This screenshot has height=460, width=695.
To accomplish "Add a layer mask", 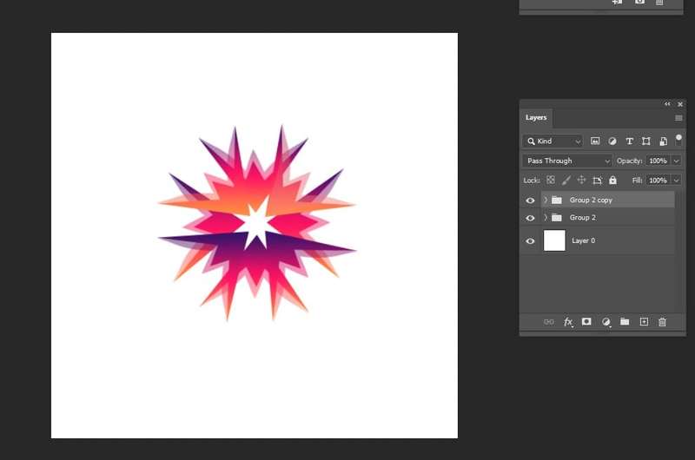I will 586,321.
